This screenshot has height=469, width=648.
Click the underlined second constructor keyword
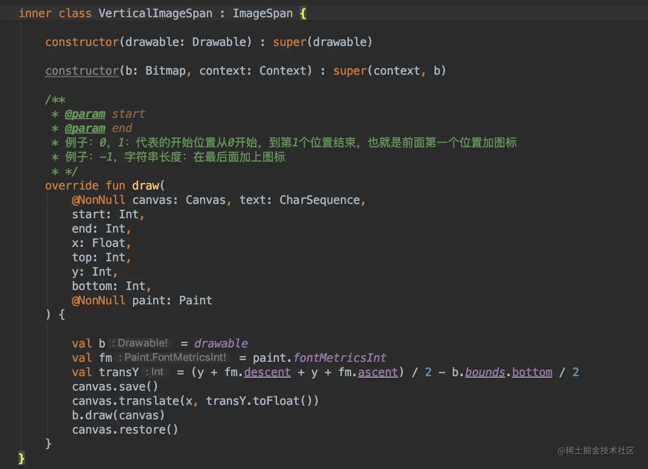[82, 71]
